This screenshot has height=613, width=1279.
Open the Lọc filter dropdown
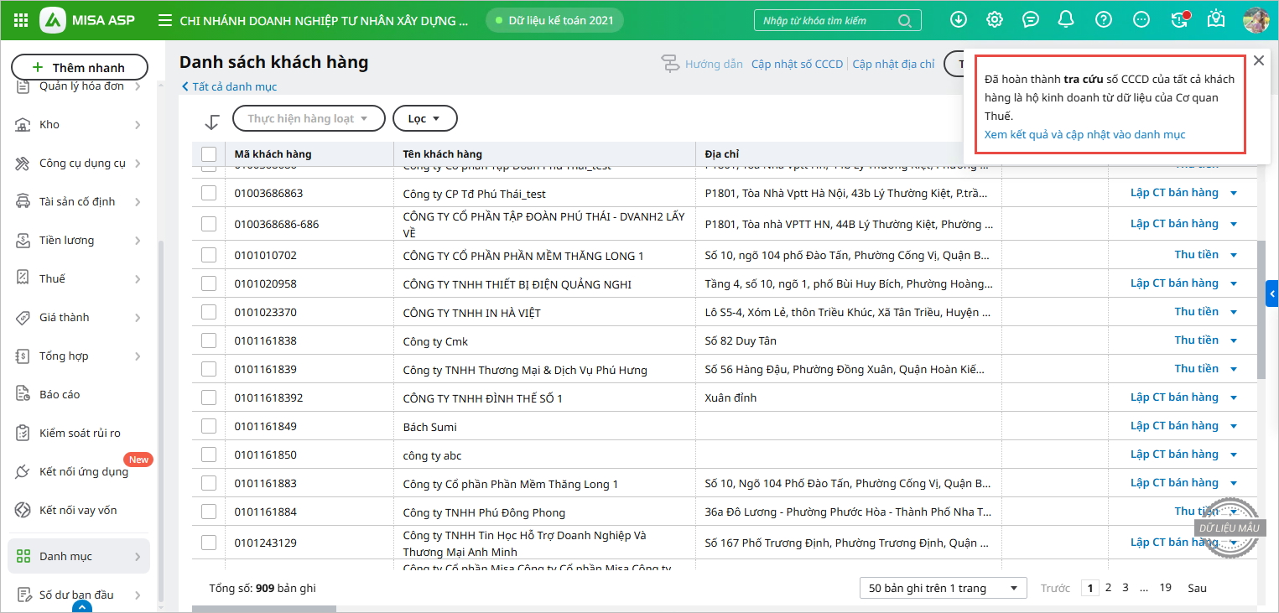[x=424, y=118]
